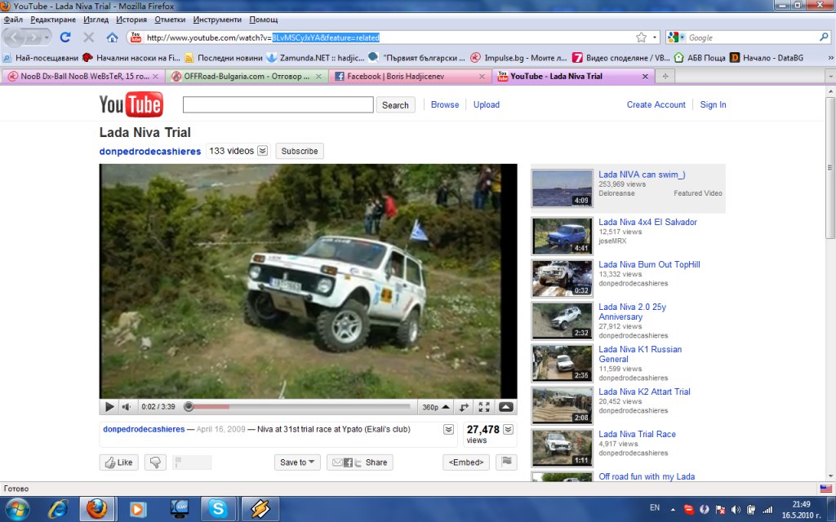The image size is (836, 522).
Task: Click the Firefox stop loading X icon
Action: tap(88, 38)
